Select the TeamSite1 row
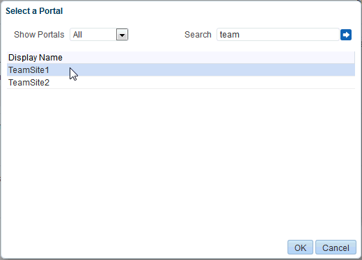Image resolution: width=362 pixels, height=260 pixels. coord(181,70)
